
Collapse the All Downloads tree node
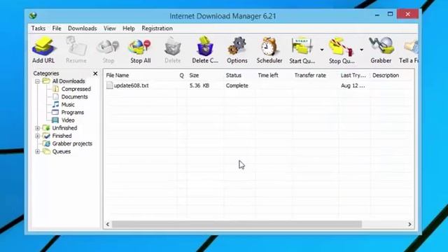tap(37, 81)
